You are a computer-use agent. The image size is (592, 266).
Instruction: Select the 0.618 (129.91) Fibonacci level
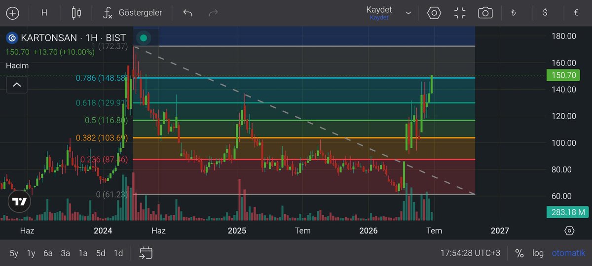(x=102, y=102)
